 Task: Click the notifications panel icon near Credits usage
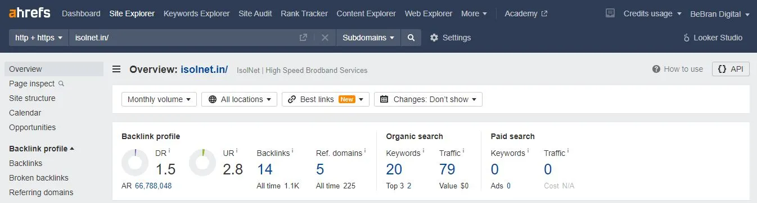coord(610,13)
